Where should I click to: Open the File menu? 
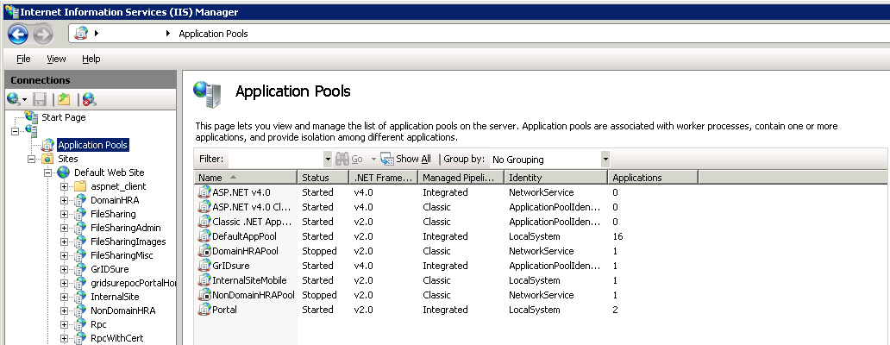23,59
